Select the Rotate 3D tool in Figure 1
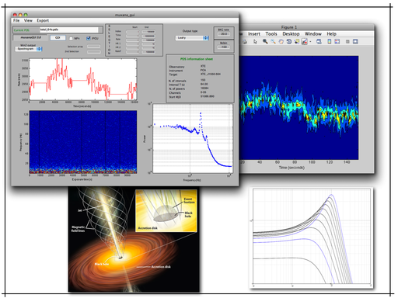 pyautogui.click(x=289, y=41)
